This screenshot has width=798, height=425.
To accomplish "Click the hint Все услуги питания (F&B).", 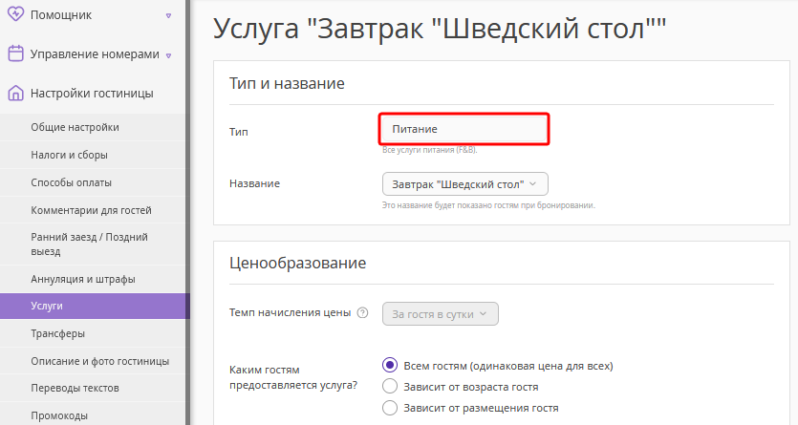I will 429,150.
